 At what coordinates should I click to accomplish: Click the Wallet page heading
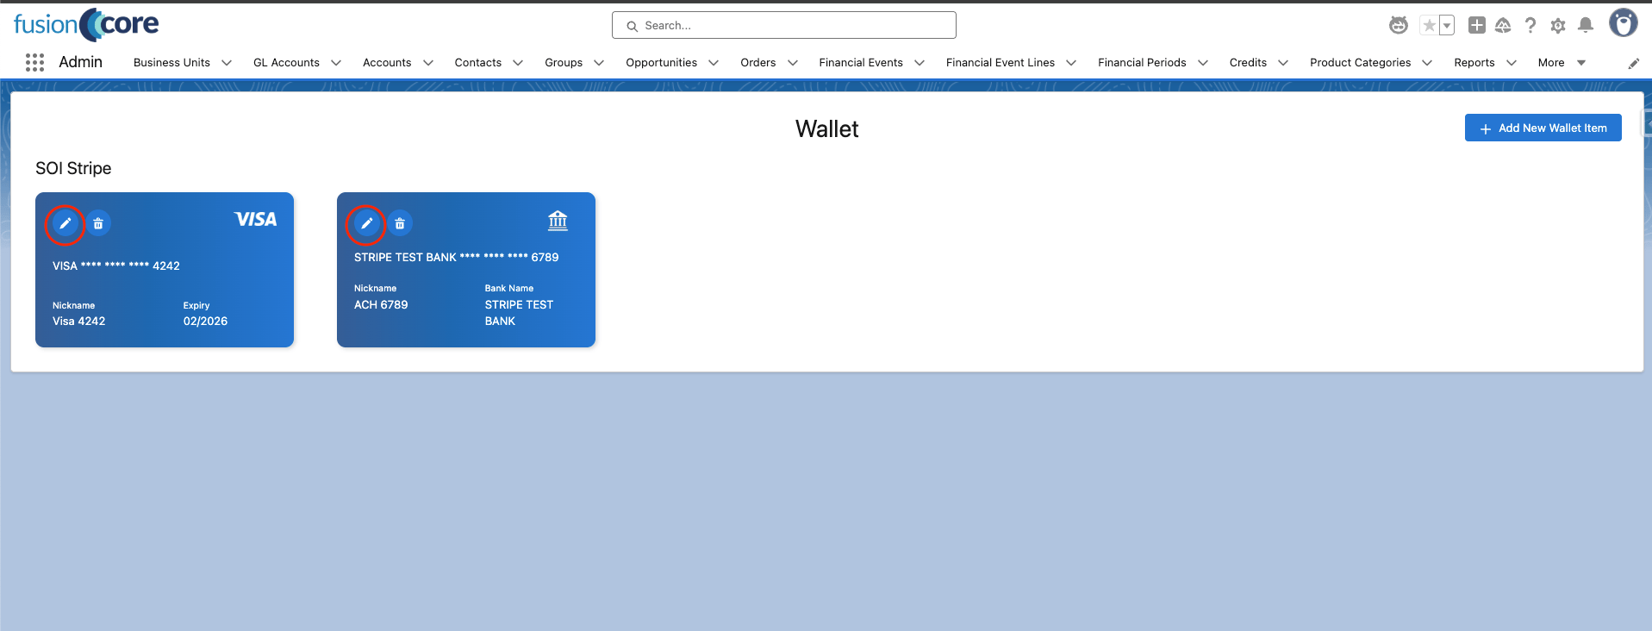click(x=827, y=129)
